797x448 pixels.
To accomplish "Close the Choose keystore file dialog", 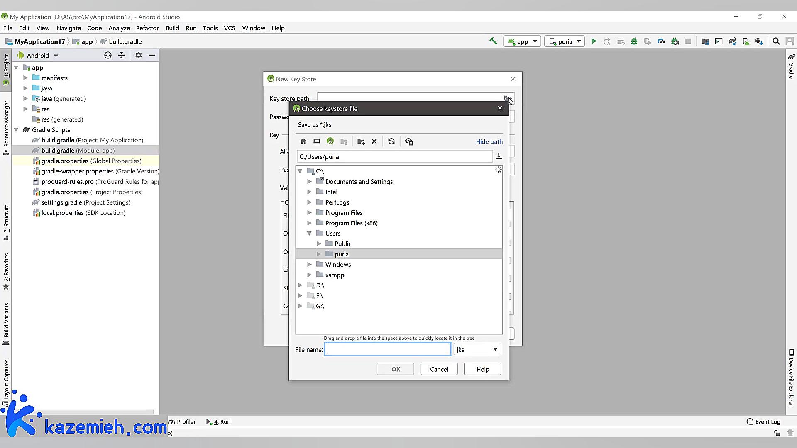I will click(500, 108).
